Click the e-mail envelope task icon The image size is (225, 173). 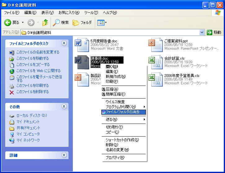[12, 78]
